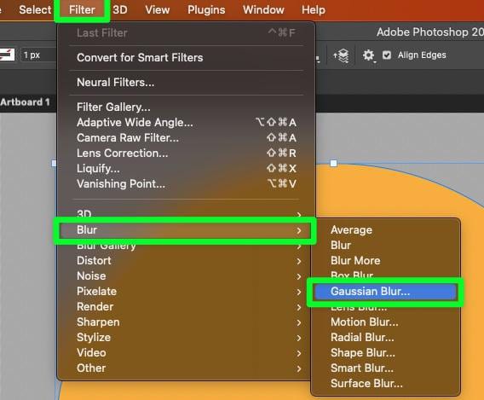Open the Help menu
Image resolution: width=484 pixels, height=400 pixels.
coord(314,10)
